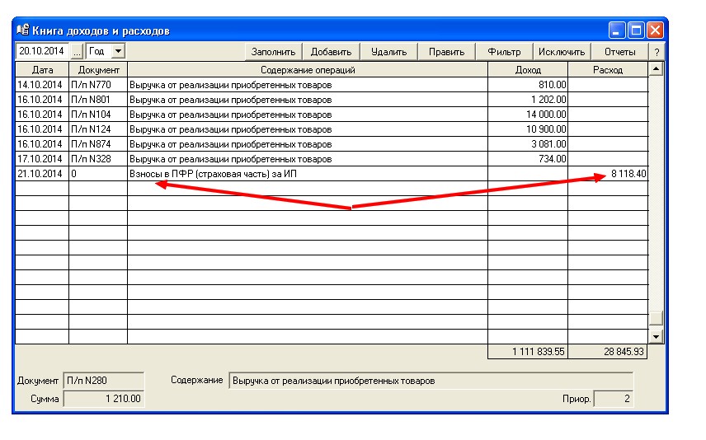Select the row with document П/п N104

[332, 115]
